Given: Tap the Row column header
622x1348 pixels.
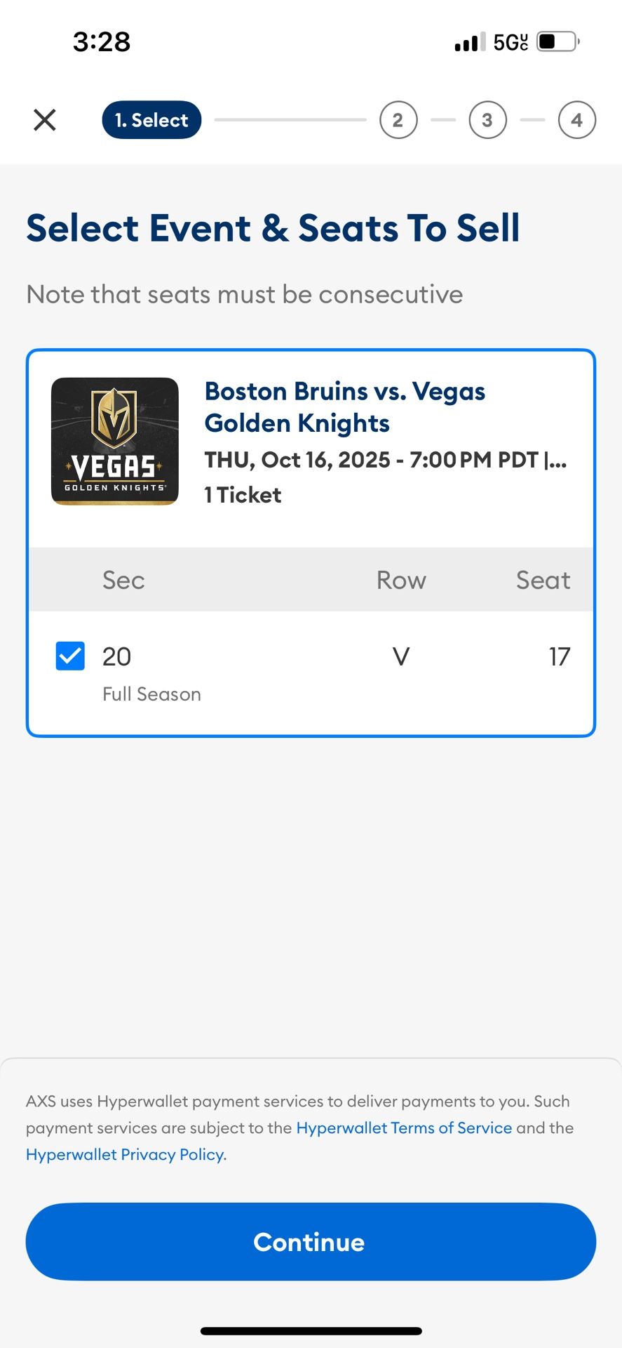Looking at the screenshot, I should pos(401,580).
